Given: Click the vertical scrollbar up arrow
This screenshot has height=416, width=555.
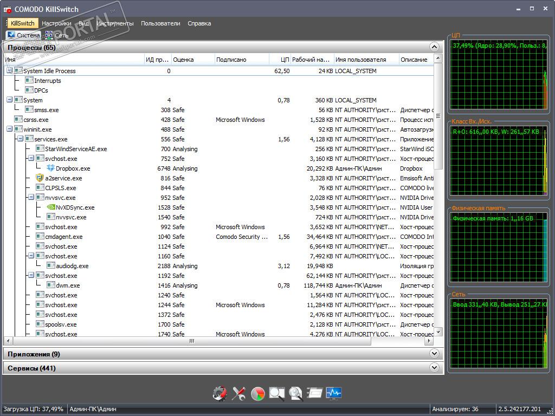Looking at the screenshot, I should (438, 58).
